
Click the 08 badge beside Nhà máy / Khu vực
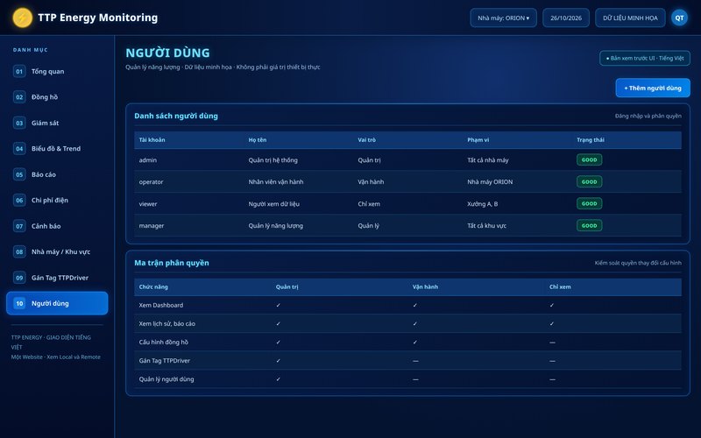point(19,252)
